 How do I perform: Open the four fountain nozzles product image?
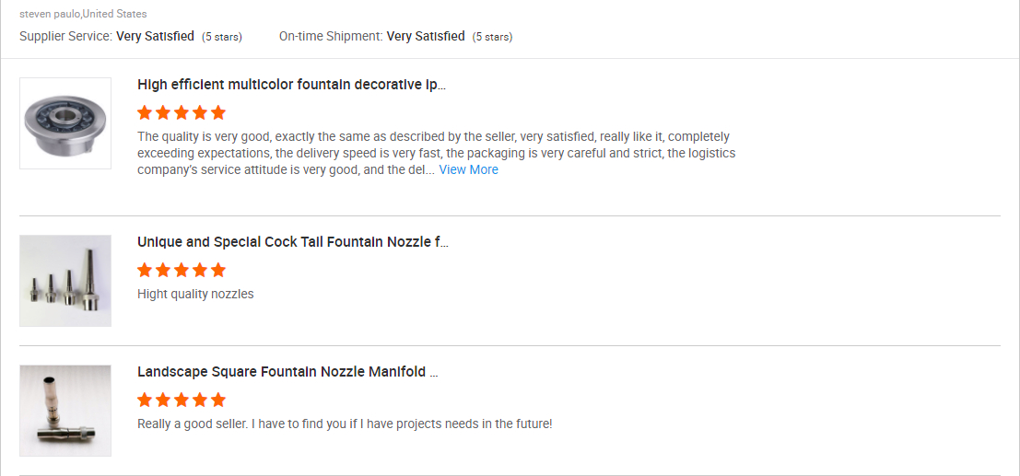[x=65, y=281]
